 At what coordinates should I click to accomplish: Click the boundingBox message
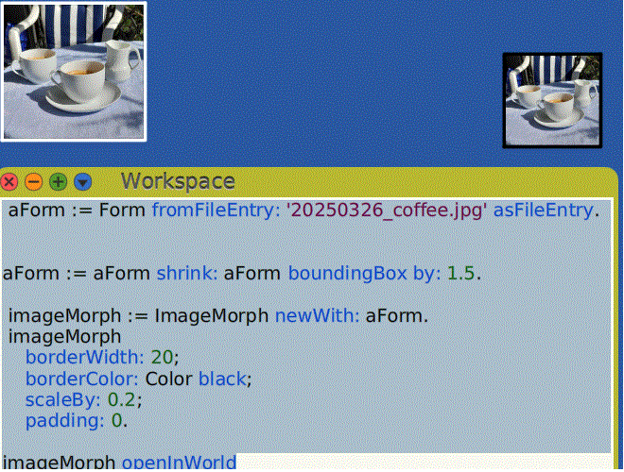347,274
